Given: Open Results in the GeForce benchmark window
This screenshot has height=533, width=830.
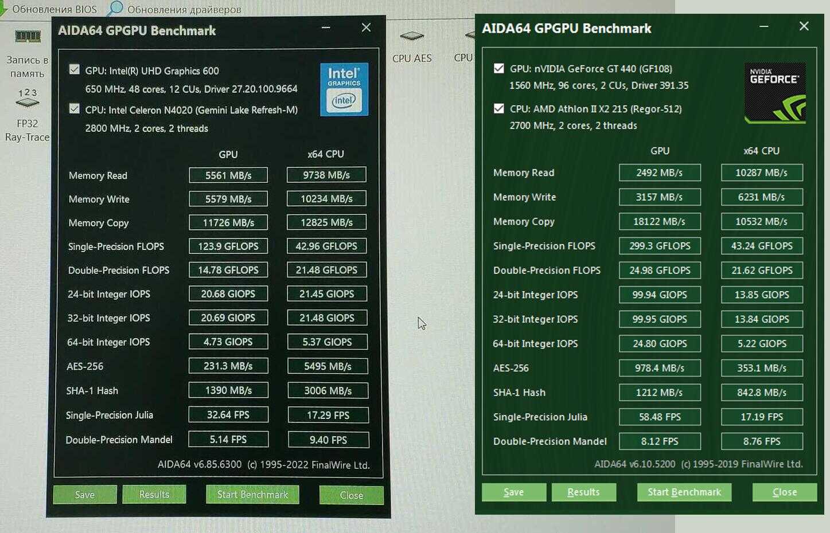Looking at the screenshot, I should (584, 492).
